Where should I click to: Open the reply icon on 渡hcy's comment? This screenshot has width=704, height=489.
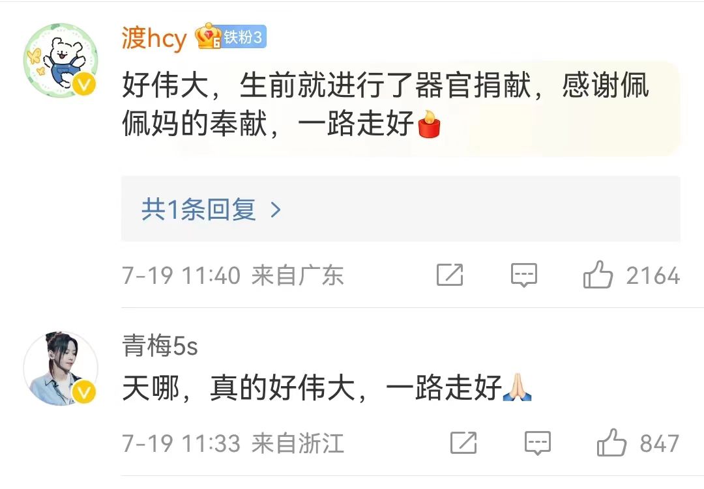point(524,275)
